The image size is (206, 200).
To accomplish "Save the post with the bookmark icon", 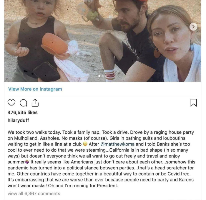I will coord(194,103).
